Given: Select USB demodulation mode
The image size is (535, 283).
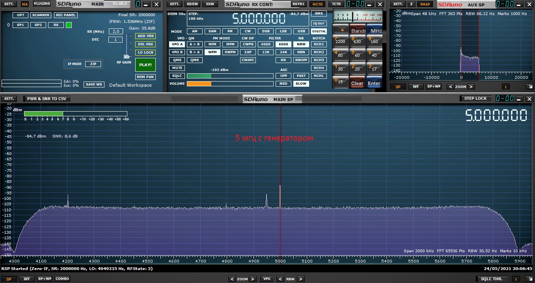Looking at the screenshot, I should click(301, 31).
